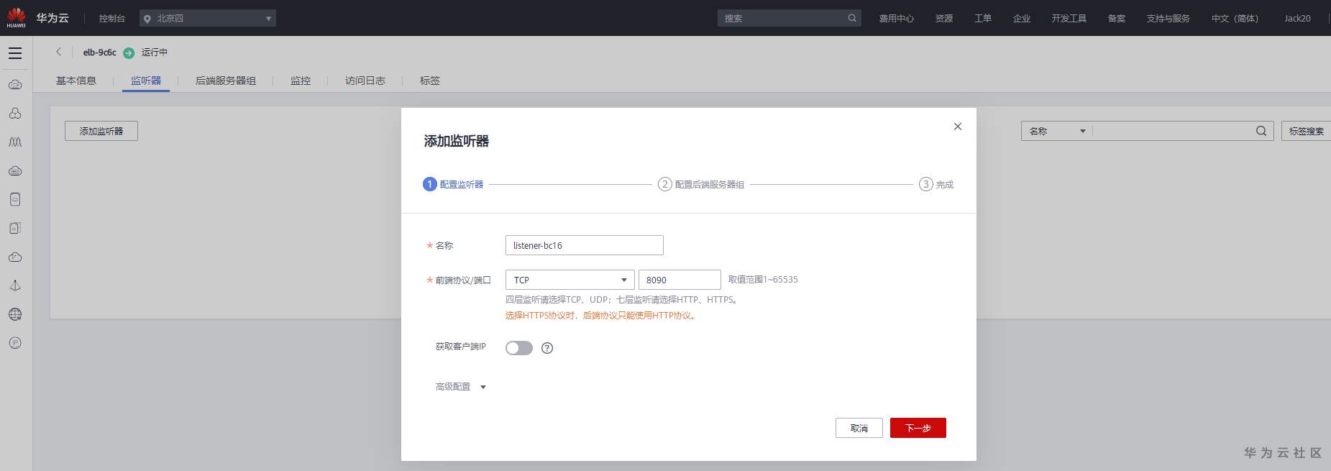Click the fourth cloud-shaped sidebar icon

click(x=15, y=171)
